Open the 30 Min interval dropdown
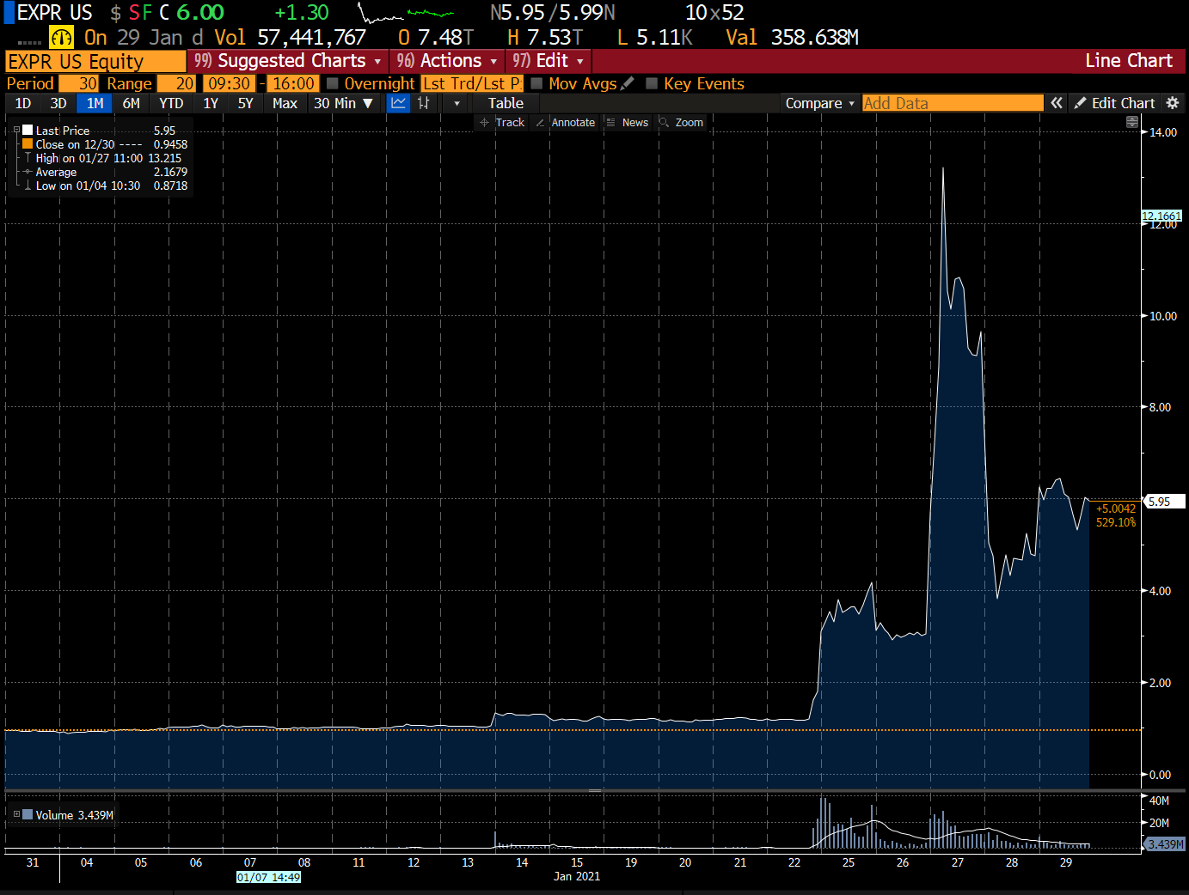This screenshot has width=1189, height=895. (x=343, y=103)
